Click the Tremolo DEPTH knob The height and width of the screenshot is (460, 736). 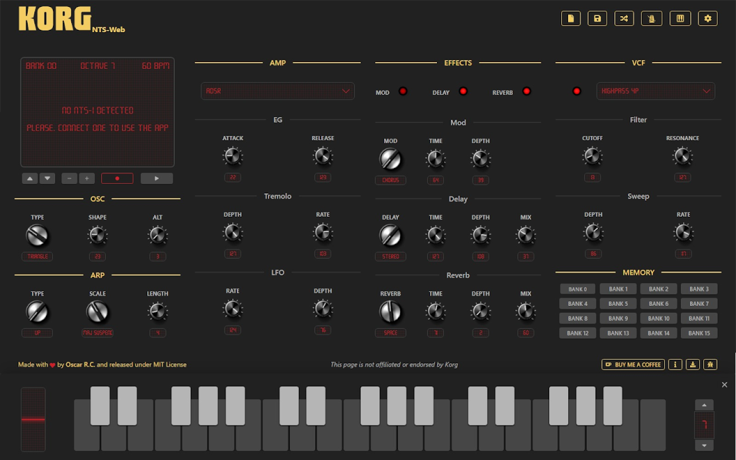[x=233, y=233]
